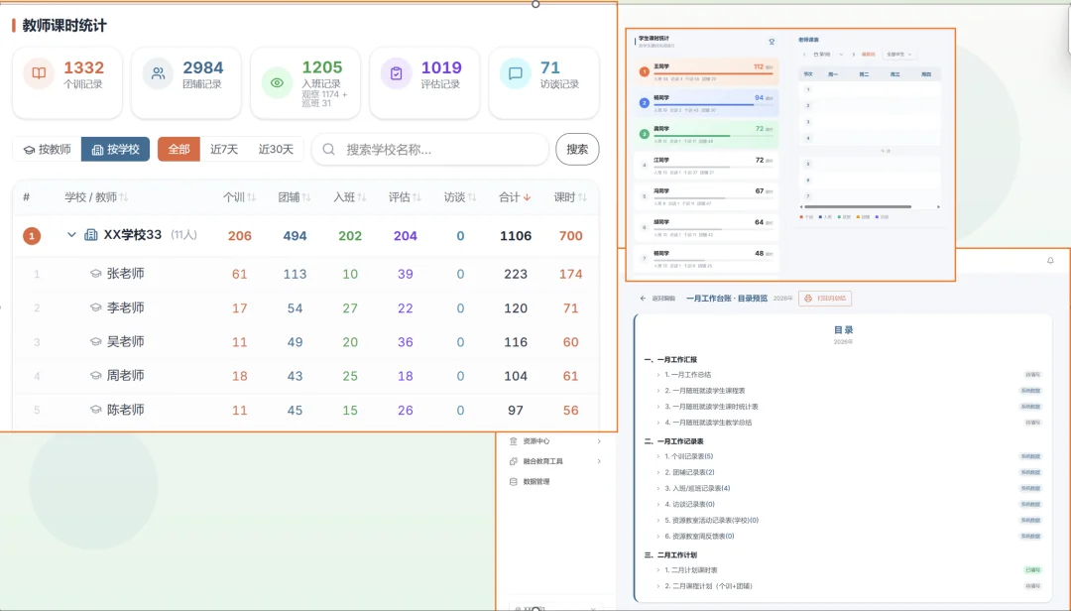Click the graduation cap icon beside 张老师
Screen dimensions: 1071x611
pos(95,274)
